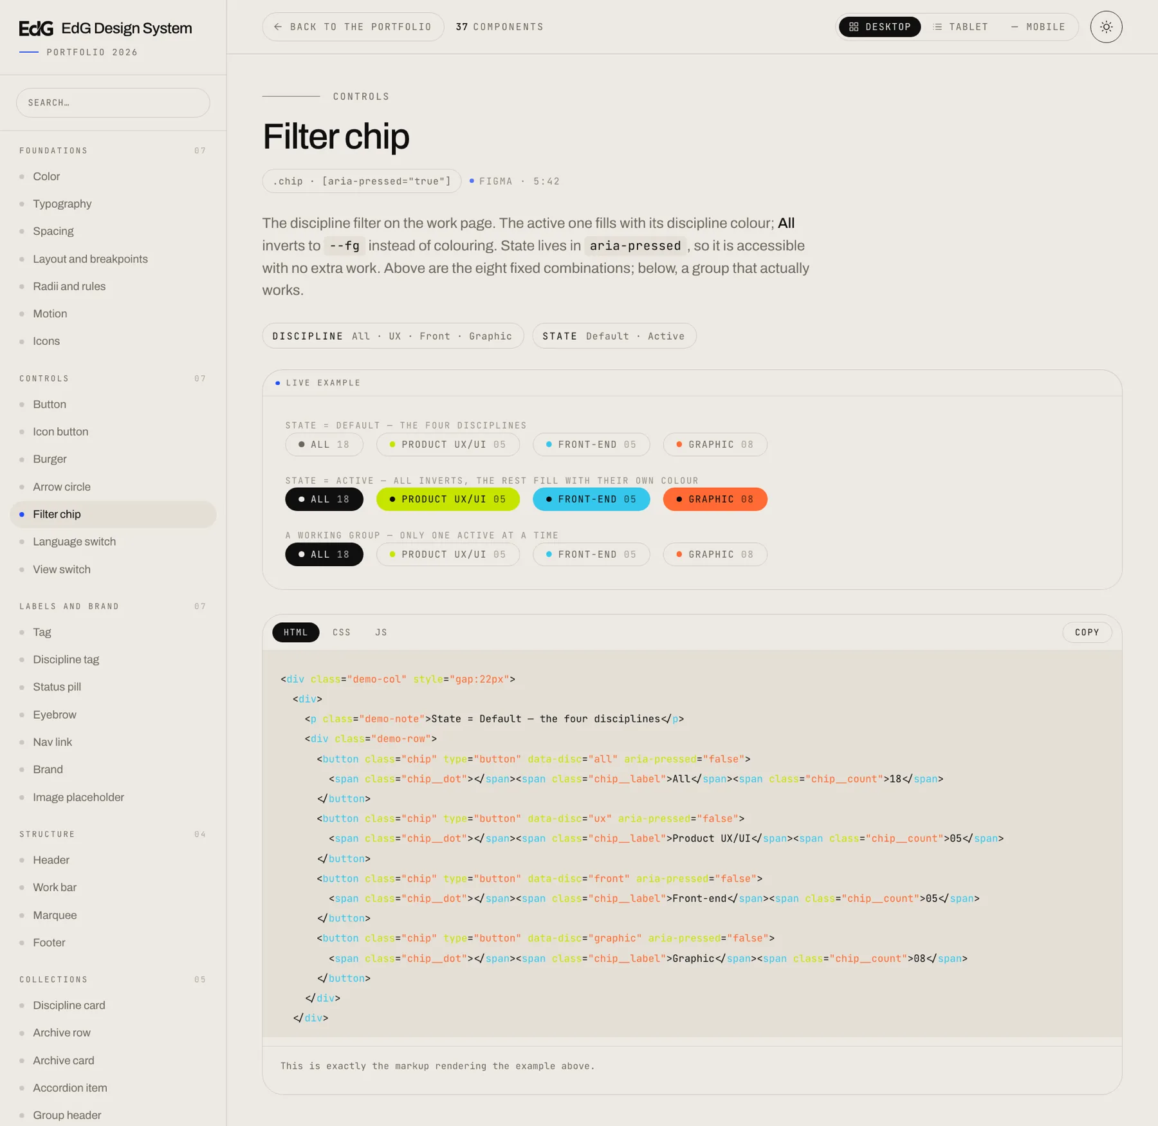Focus the sidebar search field
The width and height of the screenshot is (1158, 1126).
point(113,103)
